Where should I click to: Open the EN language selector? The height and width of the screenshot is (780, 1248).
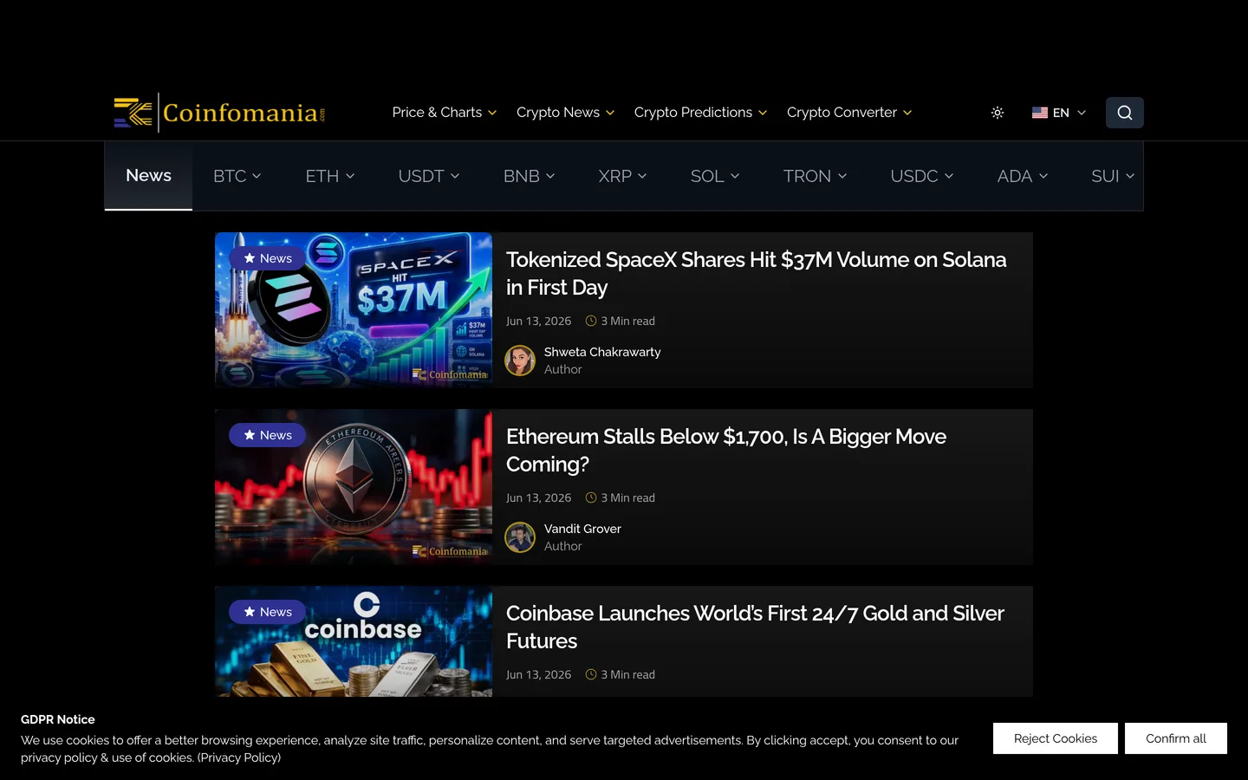click(x=1058, y=113)
